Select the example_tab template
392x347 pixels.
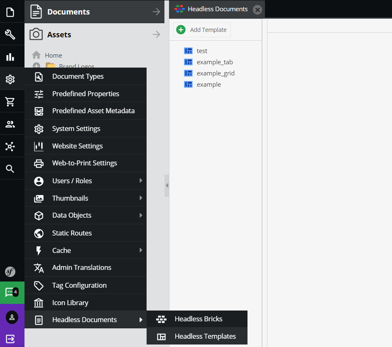215,62
